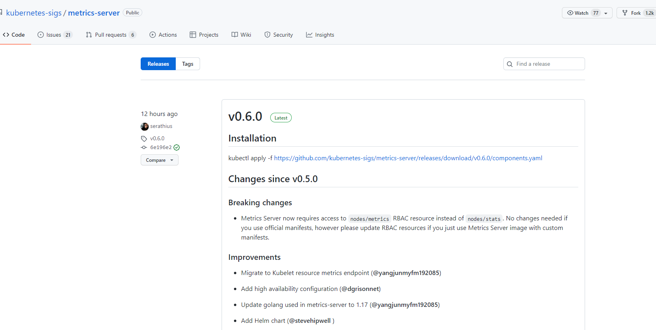Viewport: 656px width, 330px height.
Task: Open serathius user profile link
Action: [161, 126]
